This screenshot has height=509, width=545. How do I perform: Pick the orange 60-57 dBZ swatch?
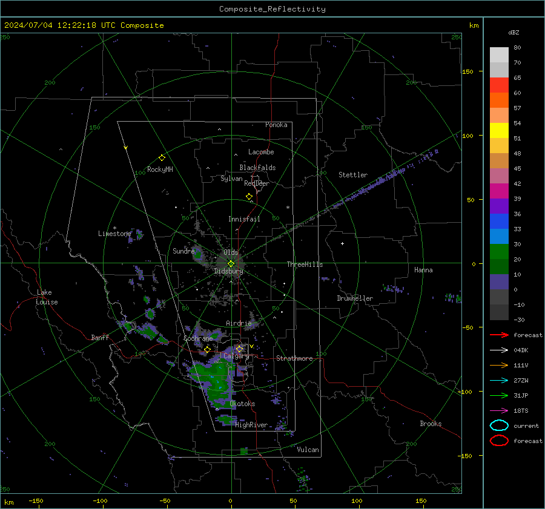(x=499, y=100)
